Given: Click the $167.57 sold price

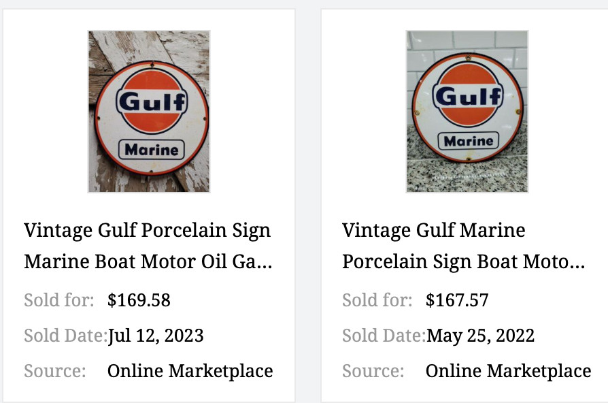Looking at the screenshot, I should click(x=457, y=300).
